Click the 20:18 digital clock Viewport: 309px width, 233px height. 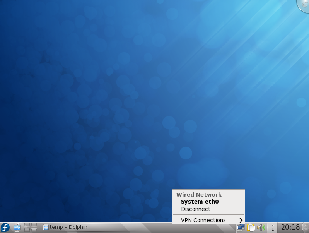[290, 227]
